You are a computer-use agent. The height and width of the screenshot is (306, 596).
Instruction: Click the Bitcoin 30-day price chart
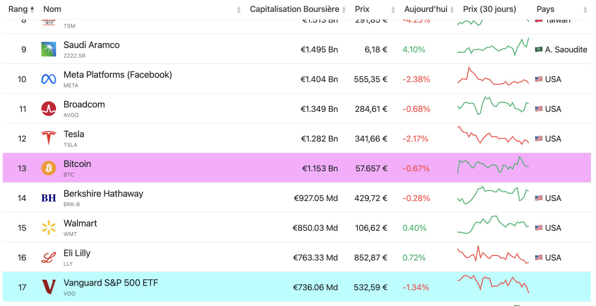493,165
